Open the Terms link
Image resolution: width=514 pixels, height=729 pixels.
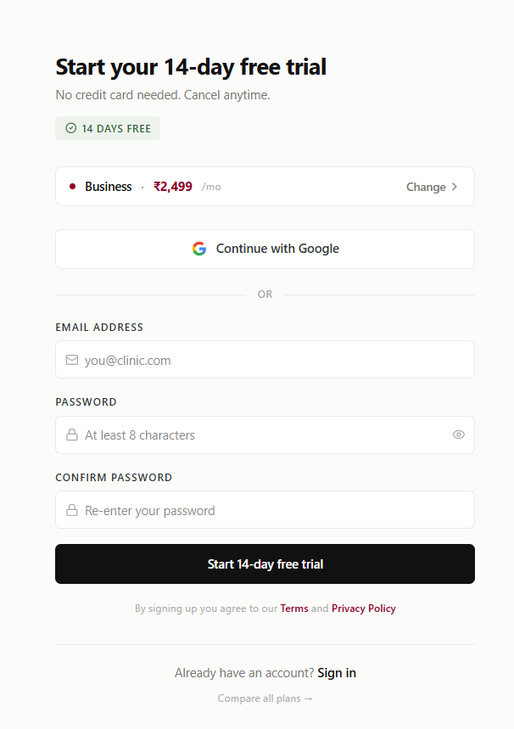294,608
